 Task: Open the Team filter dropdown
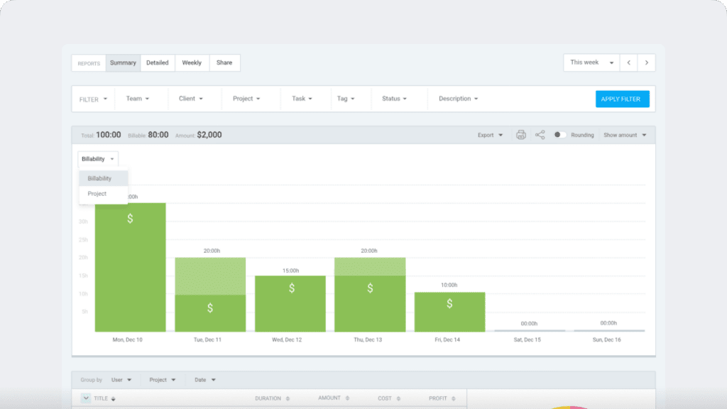pyautogui.click(x=138, y=99)
